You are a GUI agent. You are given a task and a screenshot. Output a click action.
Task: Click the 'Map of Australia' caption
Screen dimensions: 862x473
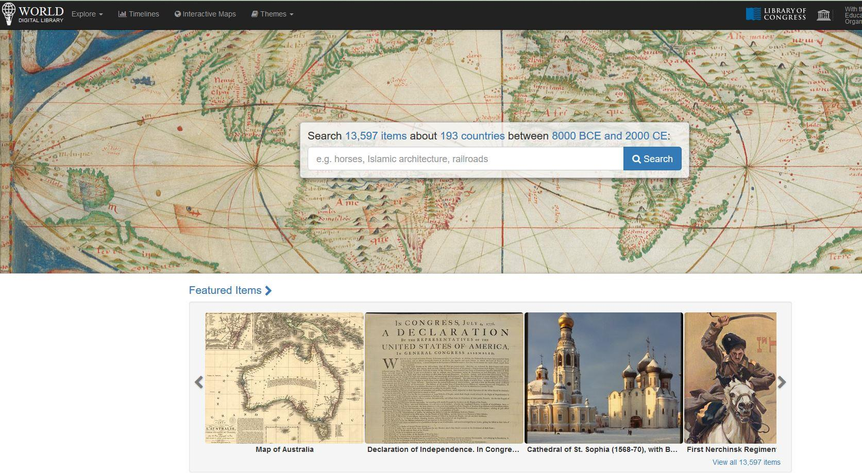tap(284, 449)
